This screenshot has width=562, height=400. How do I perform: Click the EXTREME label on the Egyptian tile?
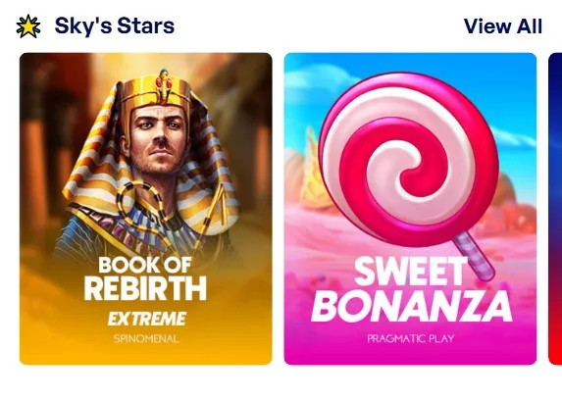(146, 319)
